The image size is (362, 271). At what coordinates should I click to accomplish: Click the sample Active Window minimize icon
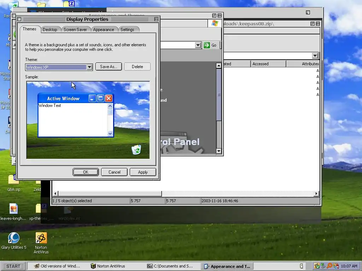click(92, 99)
